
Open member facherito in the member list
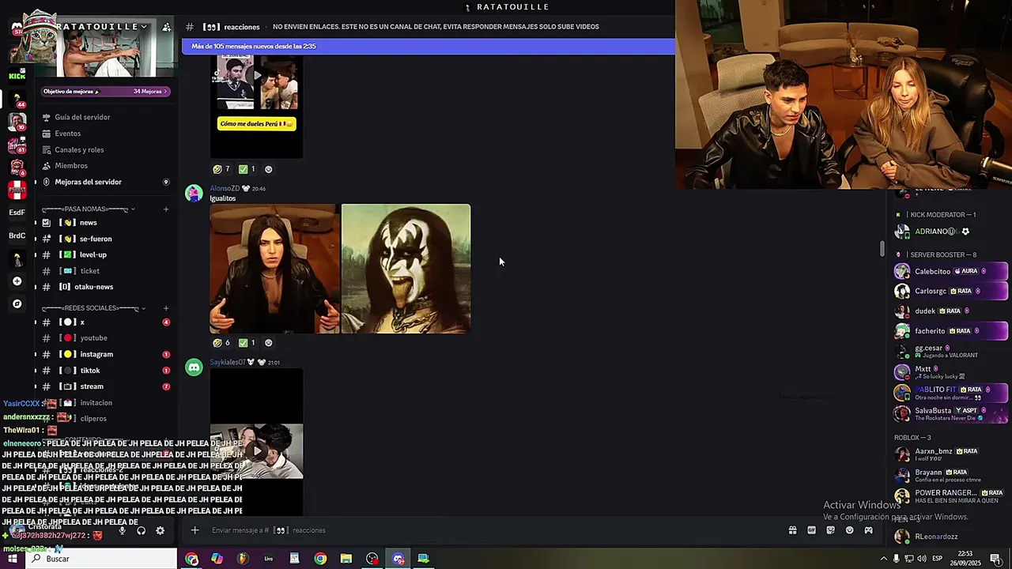coord(950,331)
